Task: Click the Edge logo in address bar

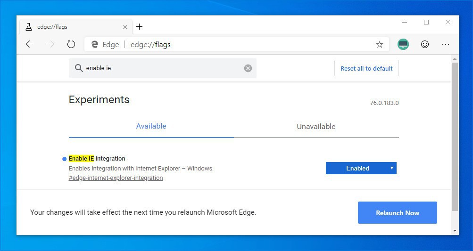Action: click(95, 44)
